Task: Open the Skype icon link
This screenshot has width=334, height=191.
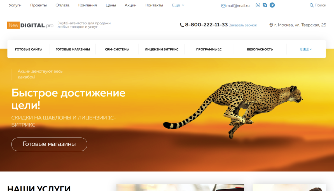Action: (265, 5)
